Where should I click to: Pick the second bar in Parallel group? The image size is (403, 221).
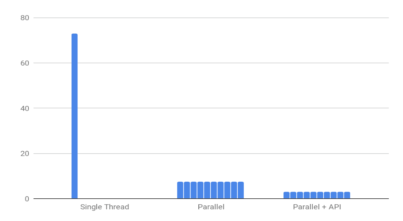[187, 190]
